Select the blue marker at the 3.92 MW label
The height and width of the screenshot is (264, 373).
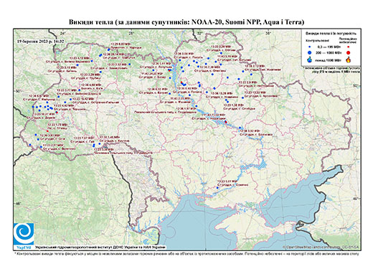coord(240,128)
